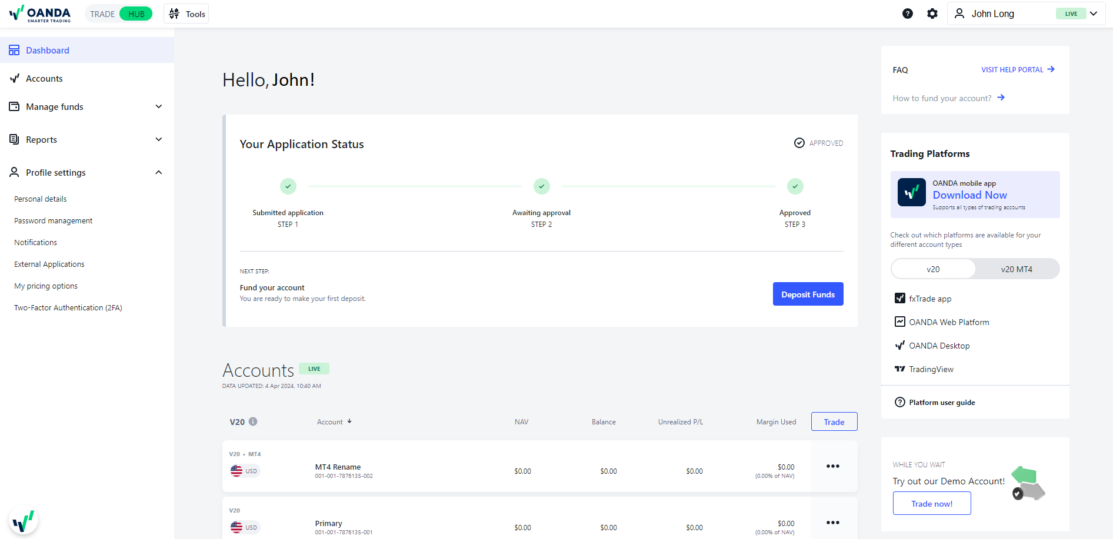Switch to TRADE mode toggle
Image resolution: width=1113 pixels, height=539 pixels.
pos(102,14)
